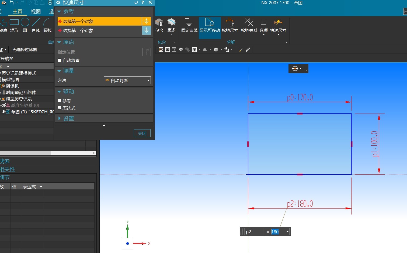Click the 表达式 column header
Image resolution: width=407 pixels, height=253 pixels.
click(x=33, y=187)
